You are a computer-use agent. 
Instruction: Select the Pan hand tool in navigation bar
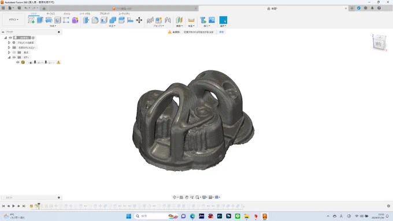[x=187, y=197]
